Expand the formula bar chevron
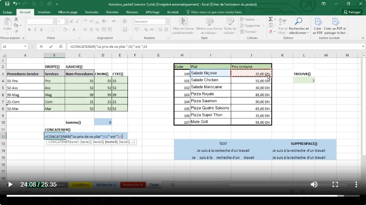This screenshot has width=366, height=205. (x=363, y=47)
